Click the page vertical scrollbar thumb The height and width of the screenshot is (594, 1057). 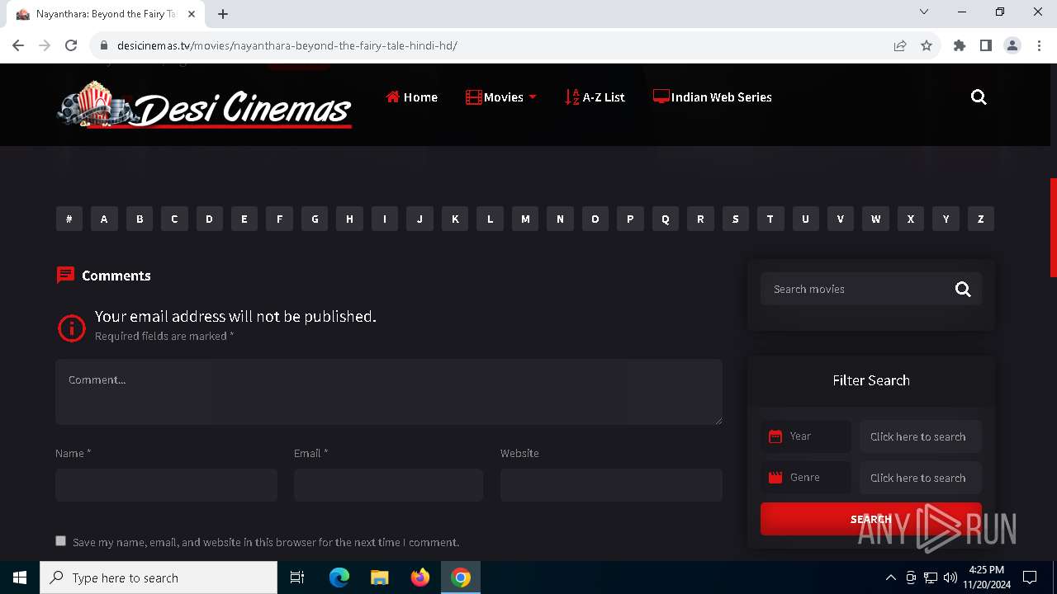1053,228
